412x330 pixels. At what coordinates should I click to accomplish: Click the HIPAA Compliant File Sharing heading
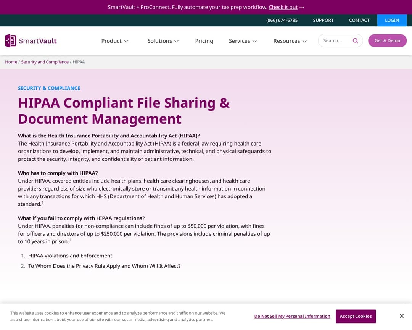tap(124, 111)
